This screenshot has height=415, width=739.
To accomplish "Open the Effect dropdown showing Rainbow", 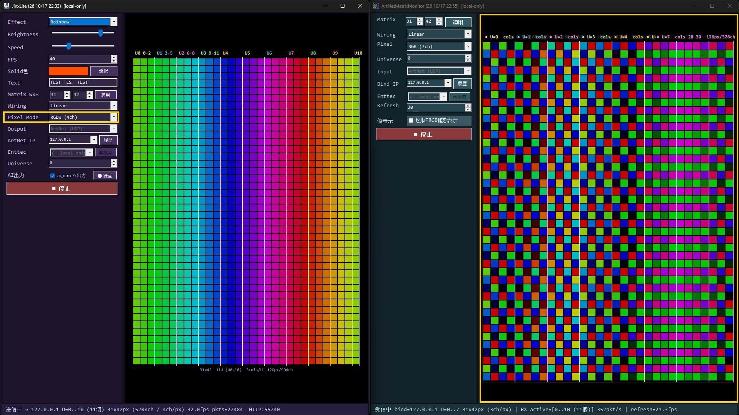I will point(83,22).
